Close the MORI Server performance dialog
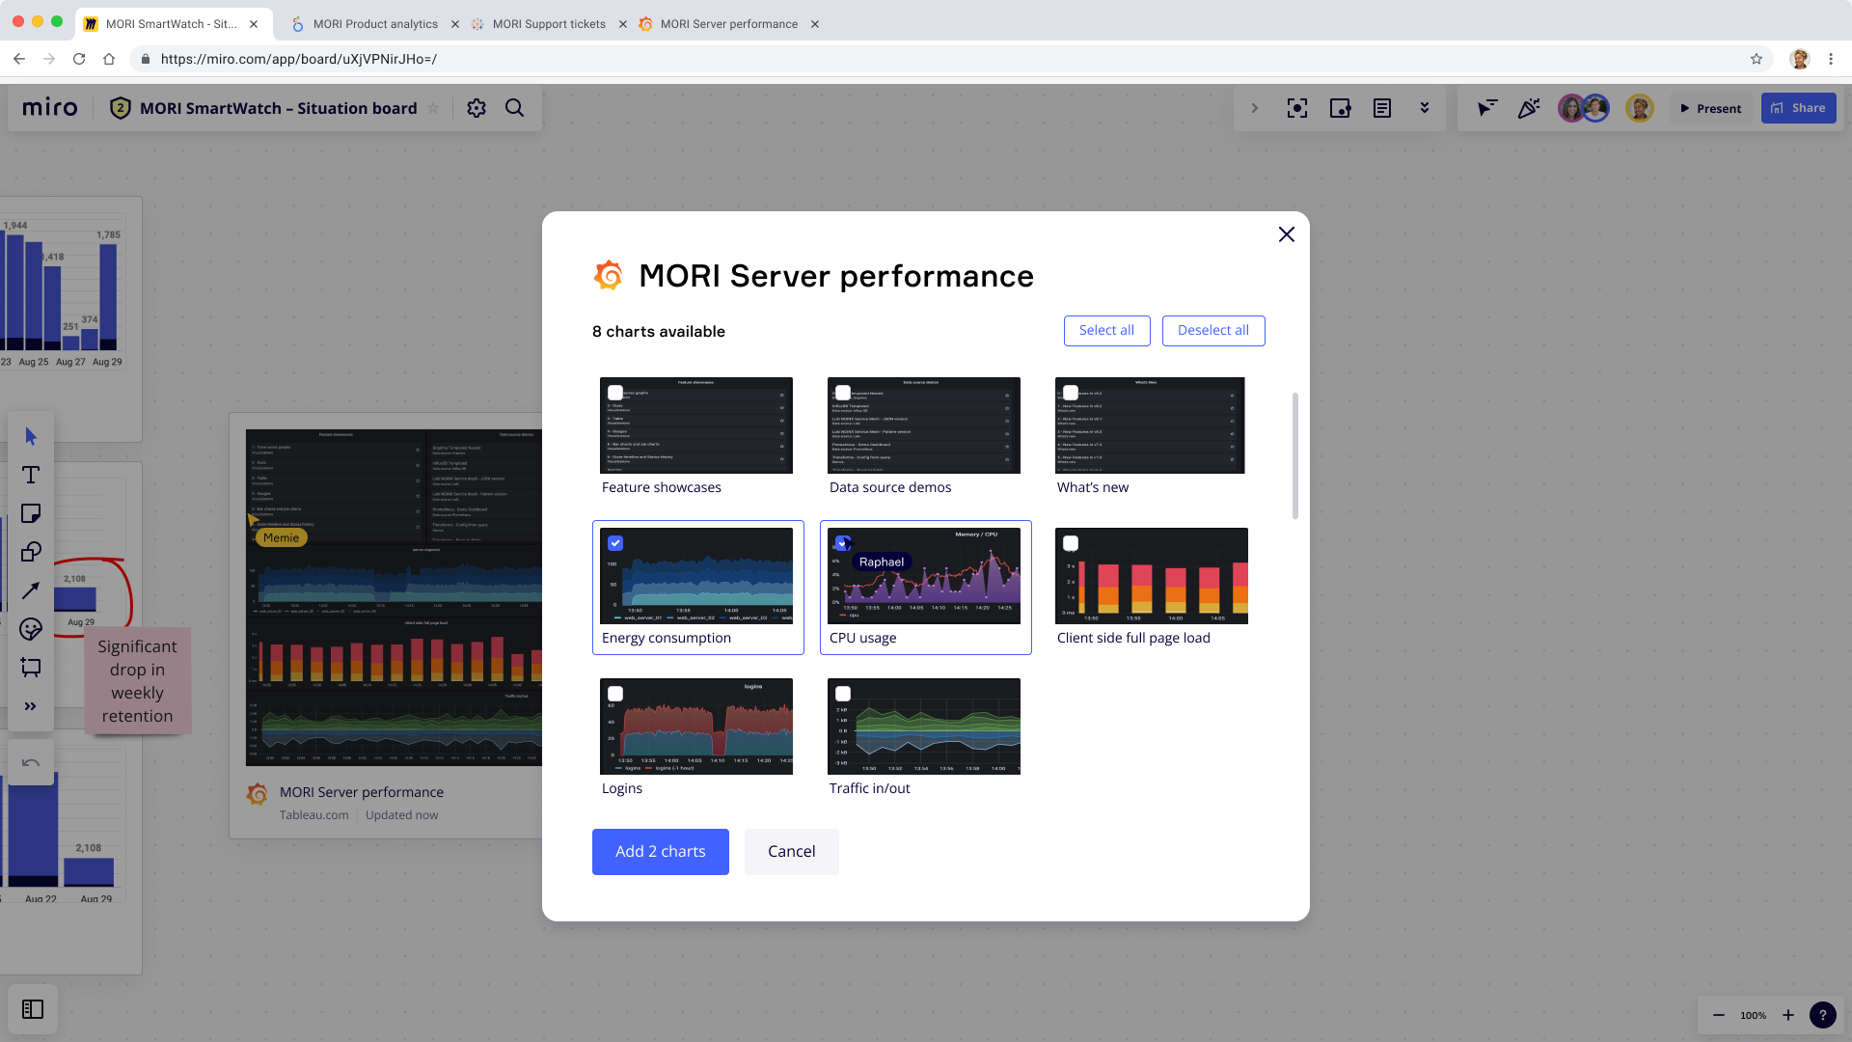 1286,234
